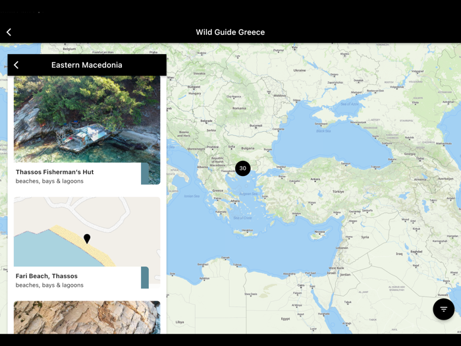The image size is (461, 346).
Task: Go back from Eastern Macedonia panel
Action: pyautogui.click(x=16, y=65)
